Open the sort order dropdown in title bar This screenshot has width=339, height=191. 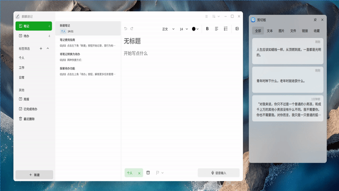coord(216,17)
